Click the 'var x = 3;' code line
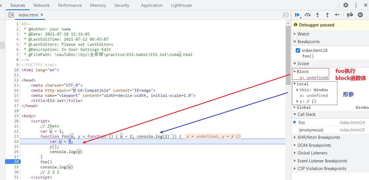 click(x=61, y=141)
